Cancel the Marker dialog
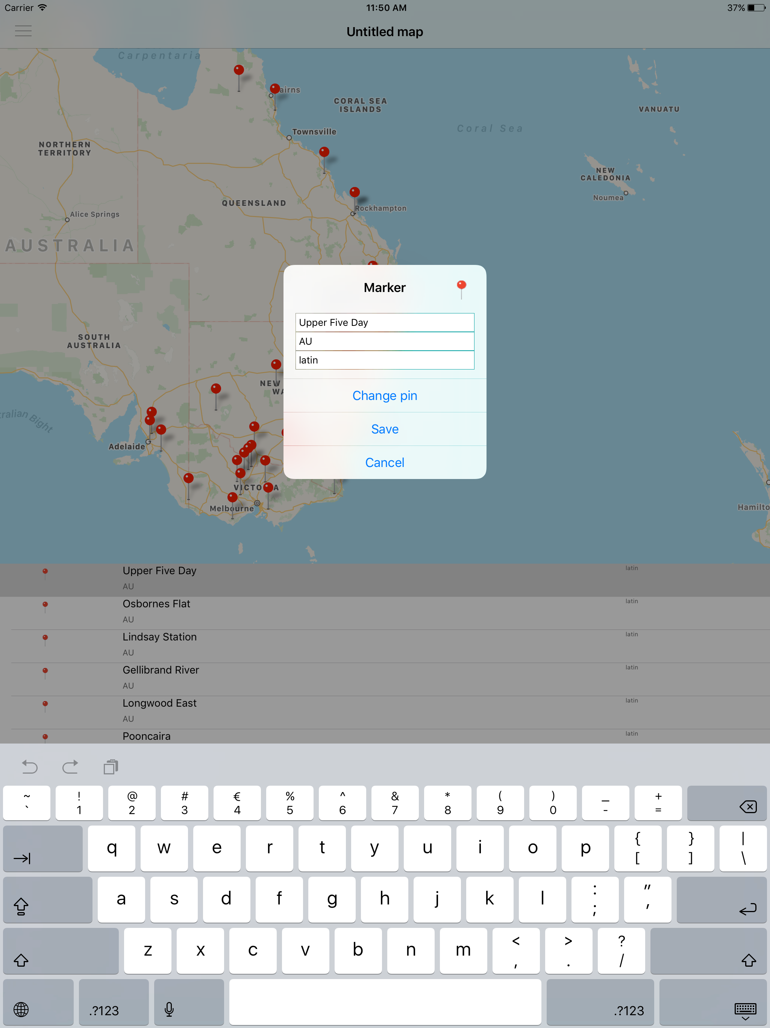The image size is (770, 1028). (385, 462)
